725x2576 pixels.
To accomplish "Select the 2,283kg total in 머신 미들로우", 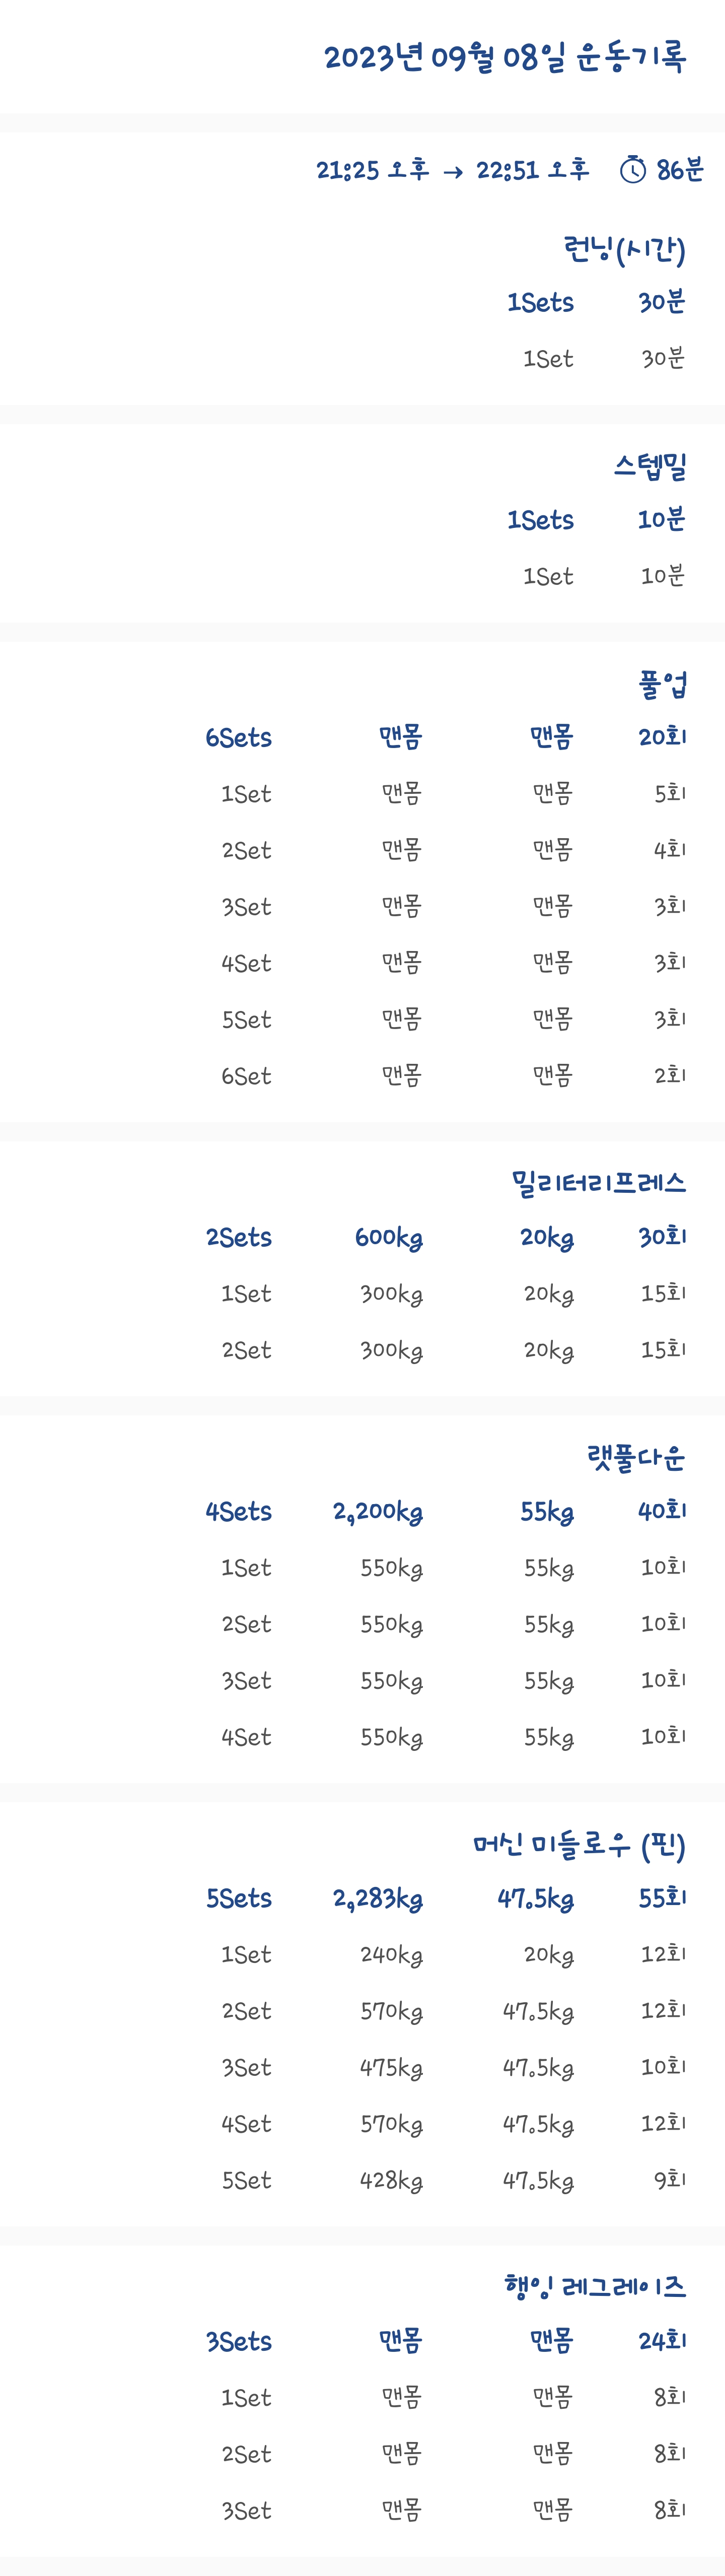I will tap(378, 1899).
